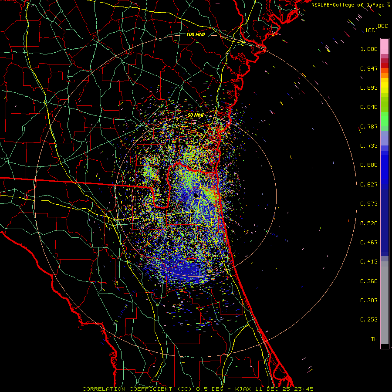Click the DCC product label
The height and width of the screenshot is (392, 392).
point(383,26)
